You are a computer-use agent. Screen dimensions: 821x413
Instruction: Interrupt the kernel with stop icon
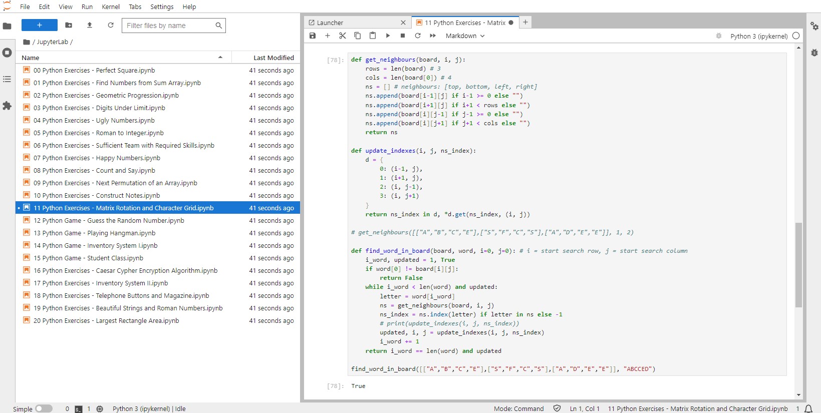(403, 36)
